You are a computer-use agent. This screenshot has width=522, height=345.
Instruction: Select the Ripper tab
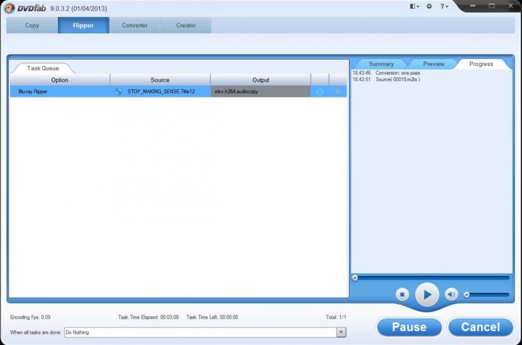point(83,25)
